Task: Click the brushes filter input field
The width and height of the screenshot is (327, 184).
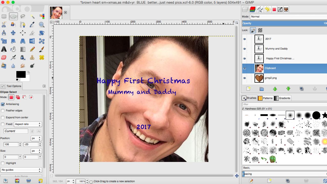Action: tap(284, 104)
